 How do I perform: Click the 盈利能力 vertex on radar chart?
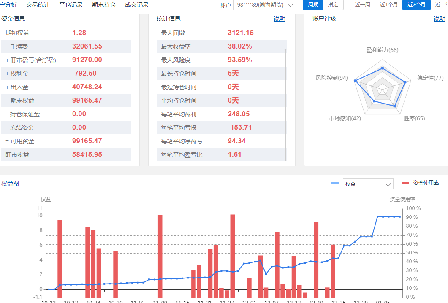point(383,68)
